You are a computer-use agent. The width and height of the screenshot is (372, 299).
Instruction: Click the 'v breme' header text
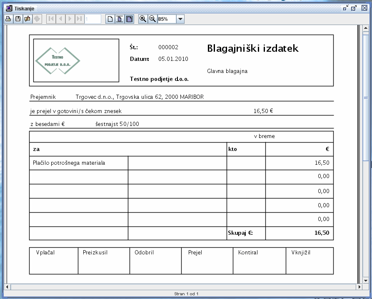click(264, 136)
